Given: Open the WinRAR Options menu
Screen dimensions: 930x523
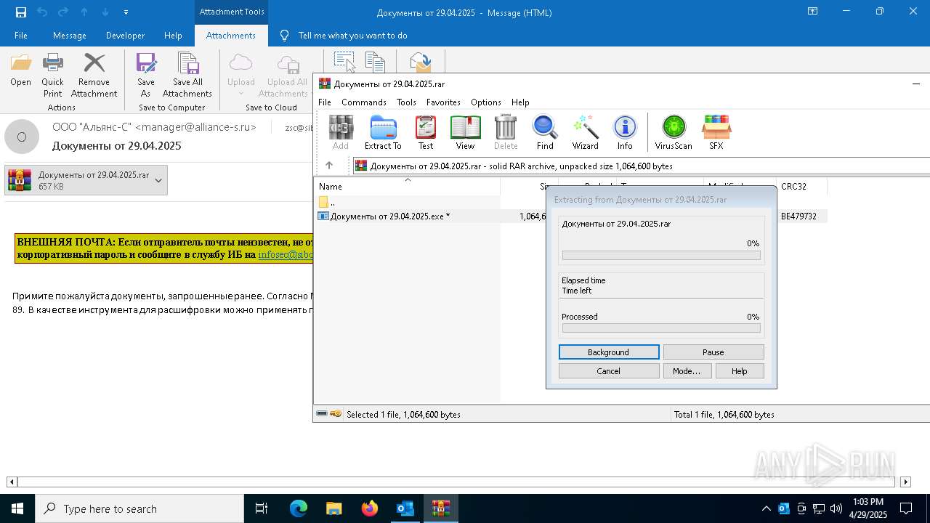Looking at the screenshot, I should coord(486,102).
